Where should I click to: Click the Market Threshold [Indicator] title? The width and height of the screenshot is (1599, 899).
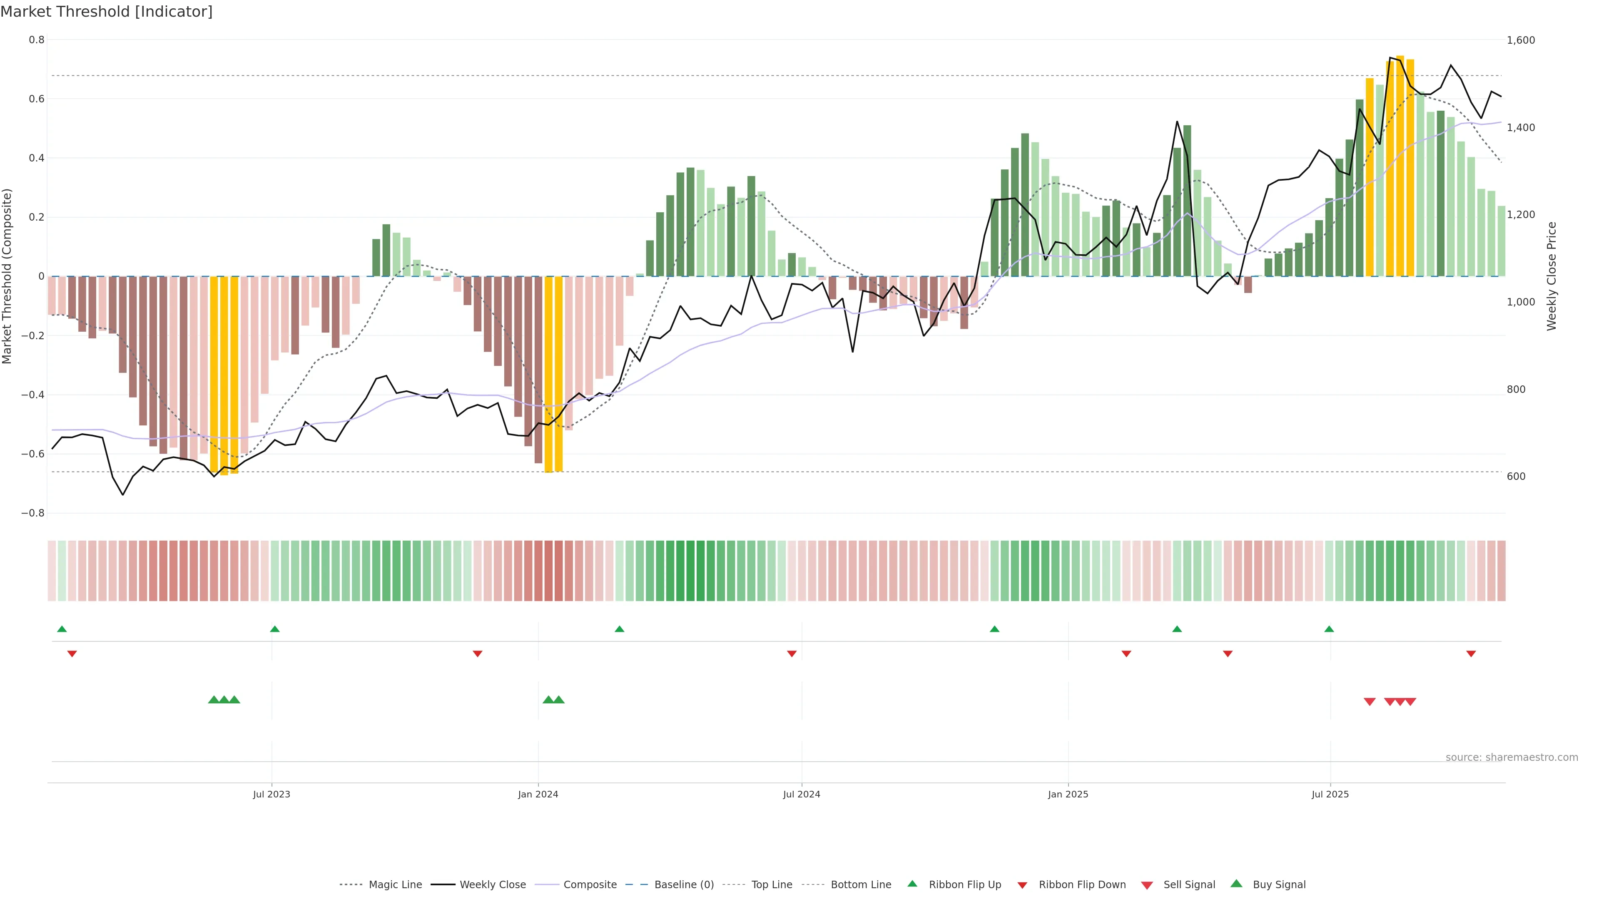[106, 12]
